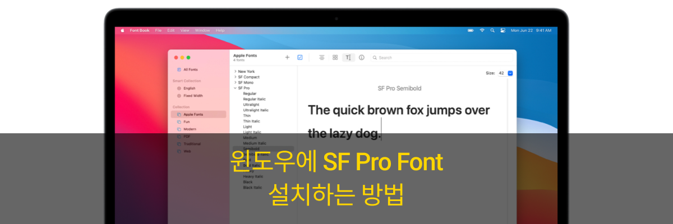Open the Help menu
The height and width of the screenshot is (224, 673).
pyautogui.click(x=220, y=30)
